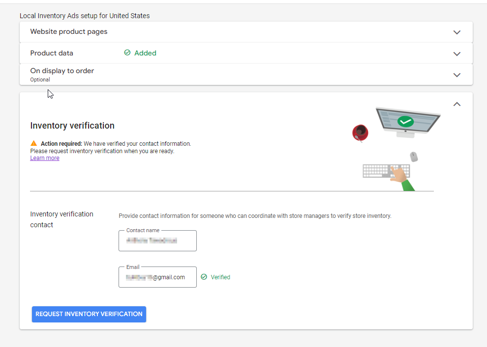This screenshot has height=347, width=487.
Task: Click inside the Contact name field
Action: [157, 241]
